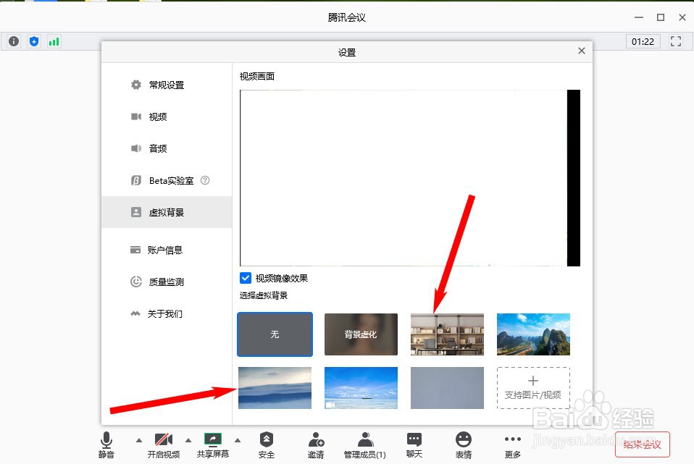
Task: Open 安全 security menu
Action: [x=267, y=445]
